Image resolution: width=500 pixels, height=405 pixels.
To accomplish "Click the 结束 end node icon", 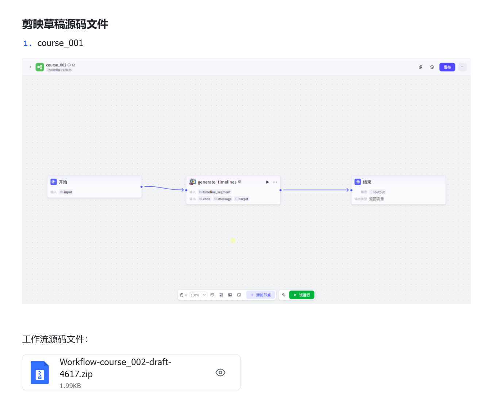I will click(x=358, y=182).
